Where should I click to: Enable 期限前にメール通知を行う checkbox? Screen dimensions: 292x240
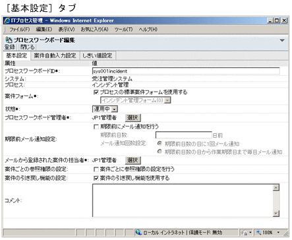[x=96, y=127]
